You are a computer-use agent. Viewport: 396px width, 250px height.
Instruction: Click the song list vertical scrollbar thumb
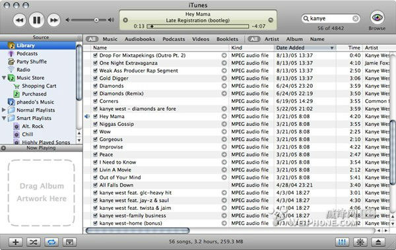click(x=393, y=152)
